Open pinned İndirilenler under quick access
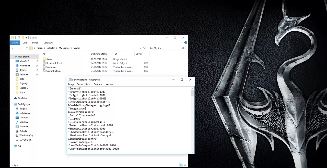Image resolution: width=327 pixels, height=168 pixels. (x=25, y=65)
